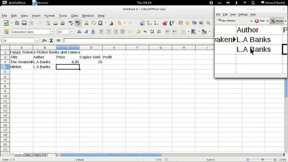Switch to Sheet2 tab
This screenshot has height=162, width=288.
tap(28, 155)
